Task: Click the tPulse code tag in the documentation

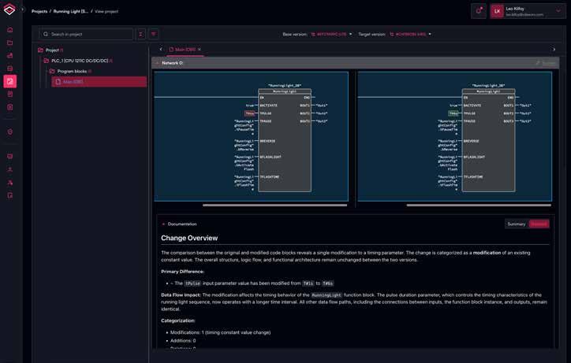Action: tap(192, 283)
